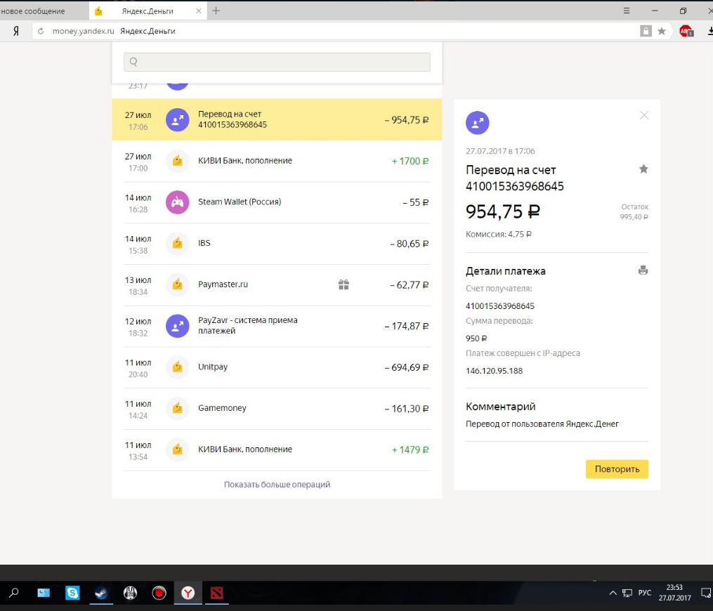Click the print icon beside Детали платежа

(x=643, y=270)
